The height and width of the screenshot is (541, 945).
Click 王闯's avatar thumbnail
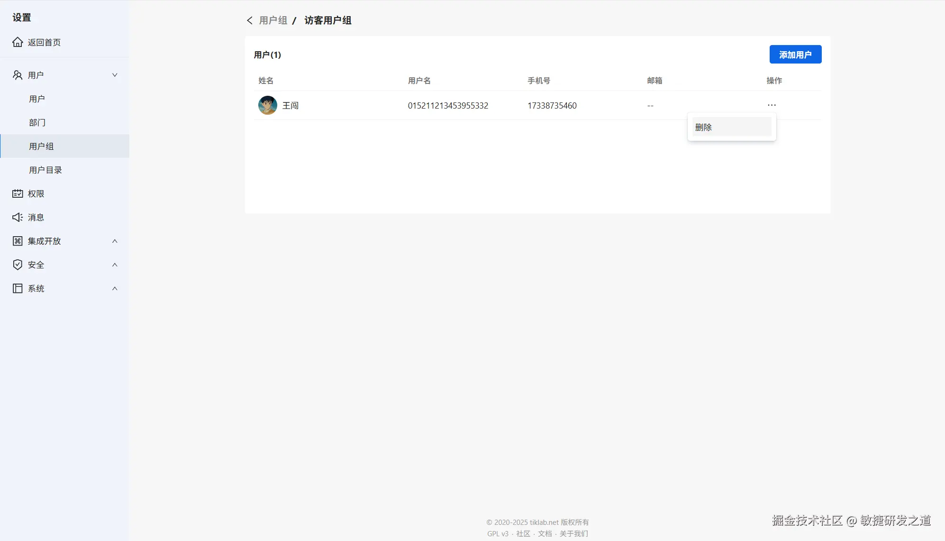(268, 105)
